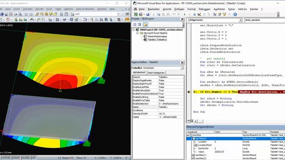Open the Tabelle1 Worksheet properties dropdown
The height and width of the screenshot is (160, 285).
[182, 68]
